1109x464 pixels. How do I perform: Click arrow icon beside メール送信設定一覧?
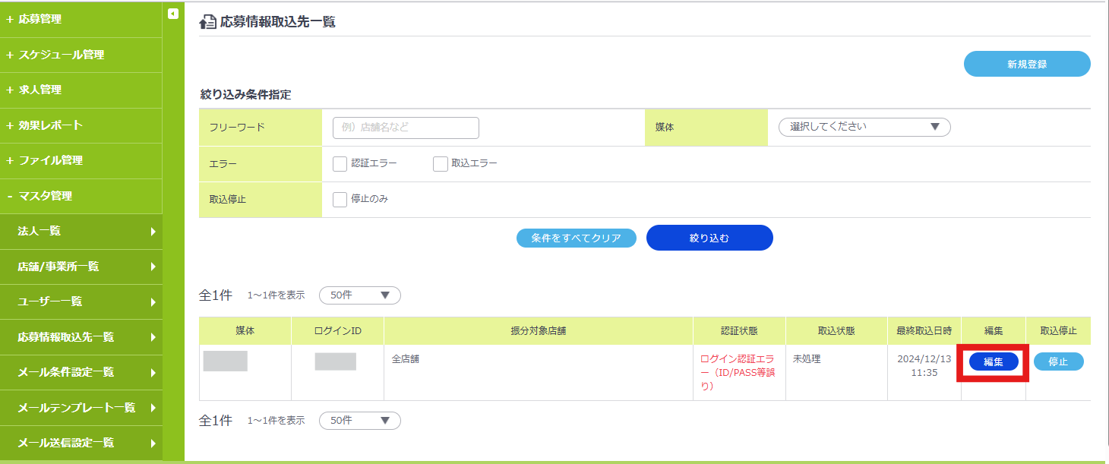click(153, 443)
